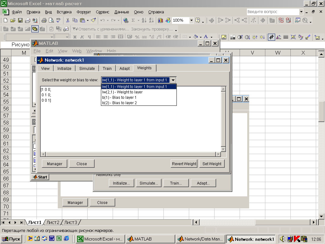Click the weight matrix text area
The image size is (325, 244).
[130, 119]
